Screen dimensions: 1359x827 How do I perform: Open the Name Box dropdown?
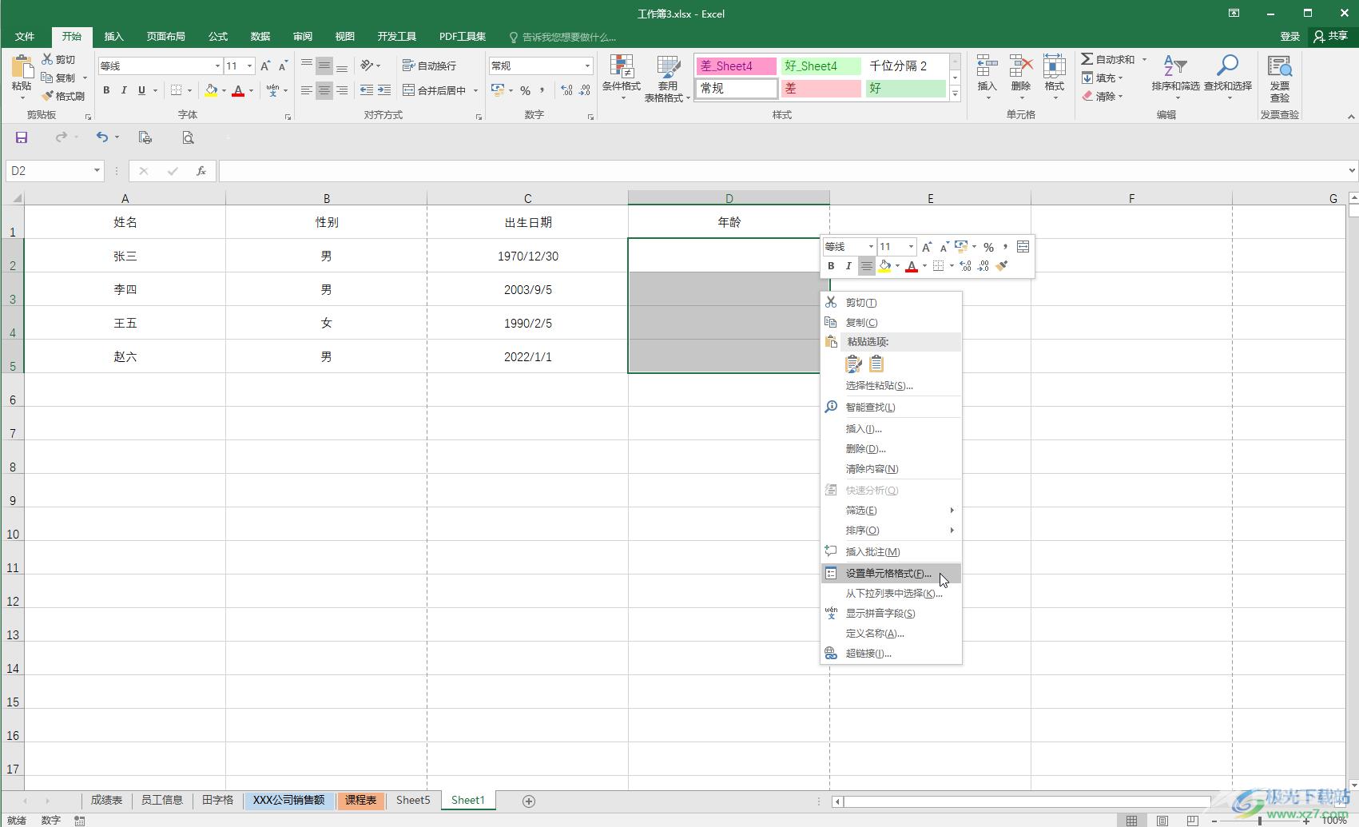[97, 170]
